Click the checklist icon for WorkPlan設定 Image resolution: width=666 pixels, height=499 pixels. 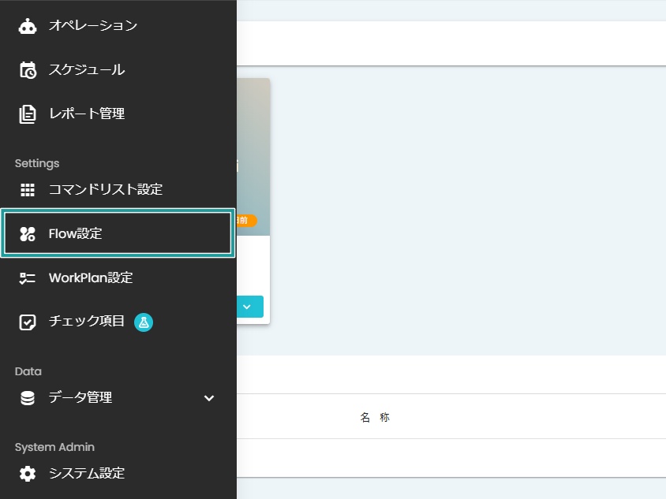click(28, 278)
